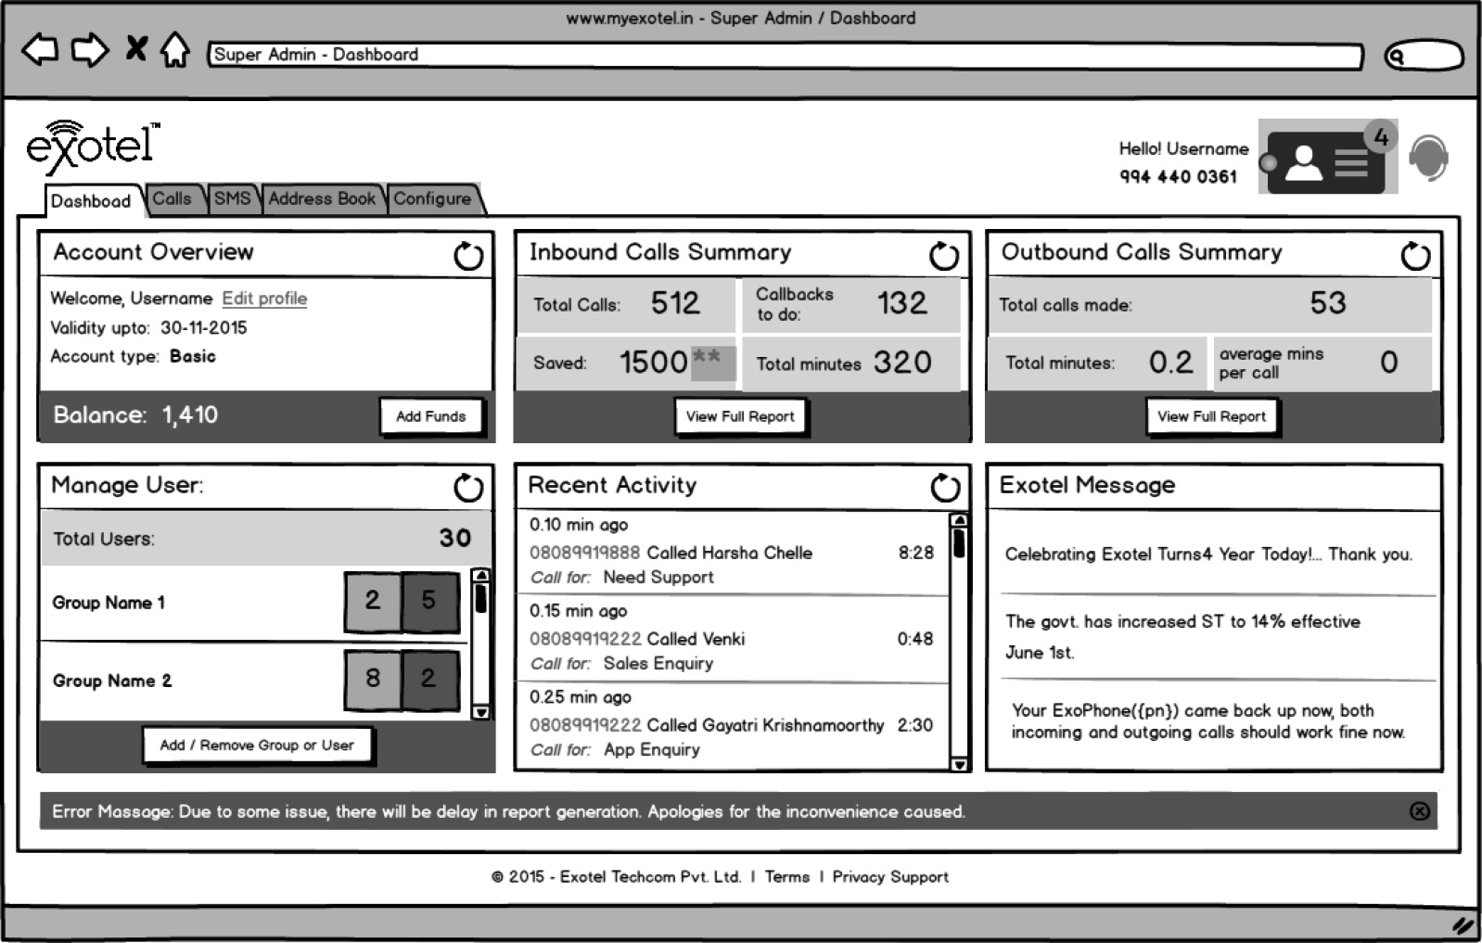Refresh the Account Overview panel

pyautogui.click(x=468, y=255)
